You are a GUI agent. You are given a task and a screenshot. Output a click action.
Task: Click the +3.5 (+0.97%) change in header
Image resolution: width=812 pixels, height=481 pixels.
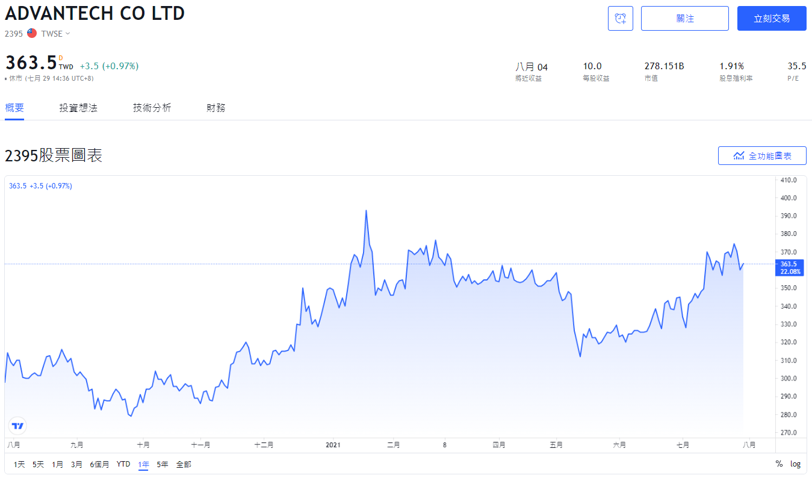click(x=109, y=66)
